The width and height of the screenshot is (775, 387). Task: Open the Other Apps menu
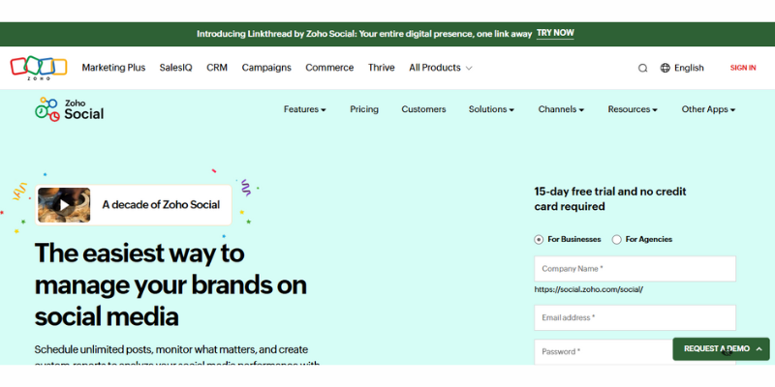708,109
